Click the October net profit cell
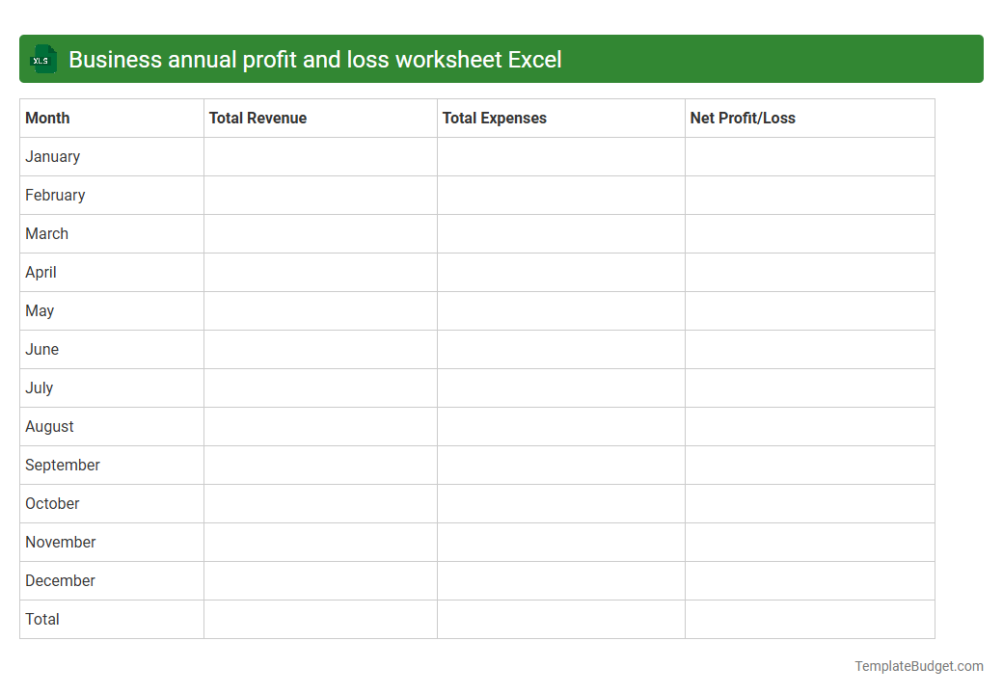This screenshot has height=694, width=1003. click(809, 503)
